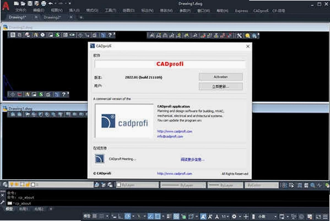Click question mark icon in Drawing2 lower-left toolbar
330x221 pixels.
point(63,95)
